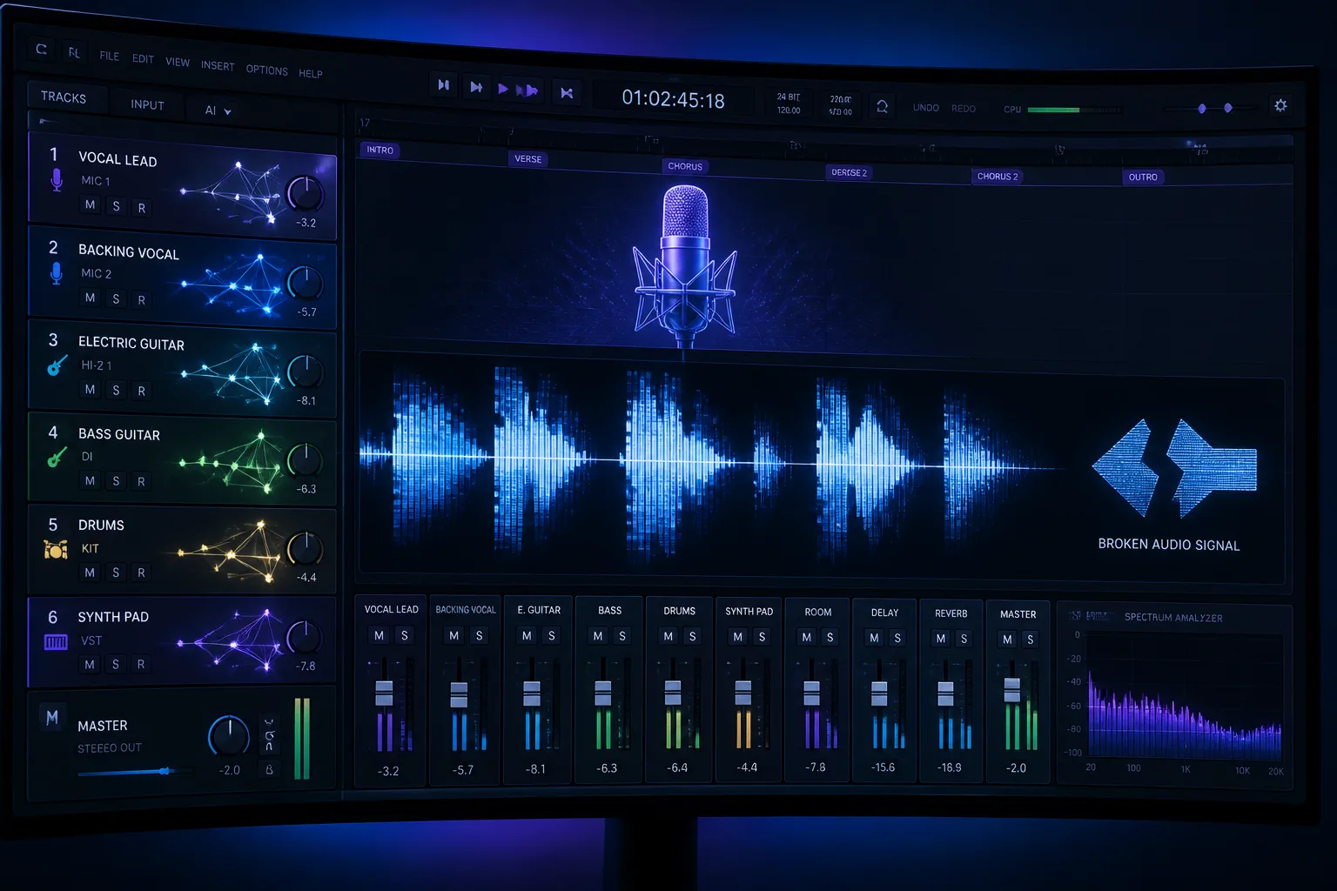Click the Bass Guitar track icon
Screen dimensions: 1337x891
[57, 456]
